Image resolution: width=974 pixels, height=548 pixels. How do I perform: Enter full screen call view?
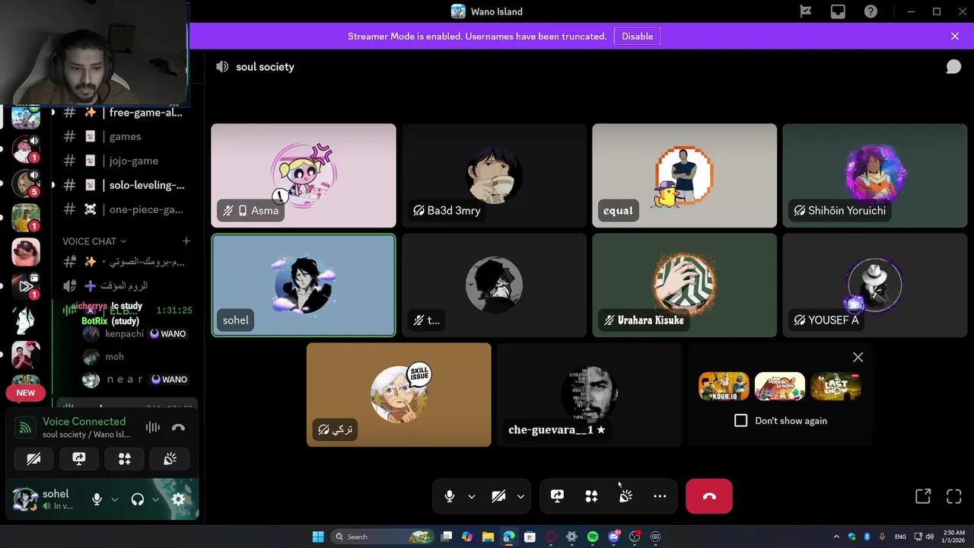click(x=954, y=496)
